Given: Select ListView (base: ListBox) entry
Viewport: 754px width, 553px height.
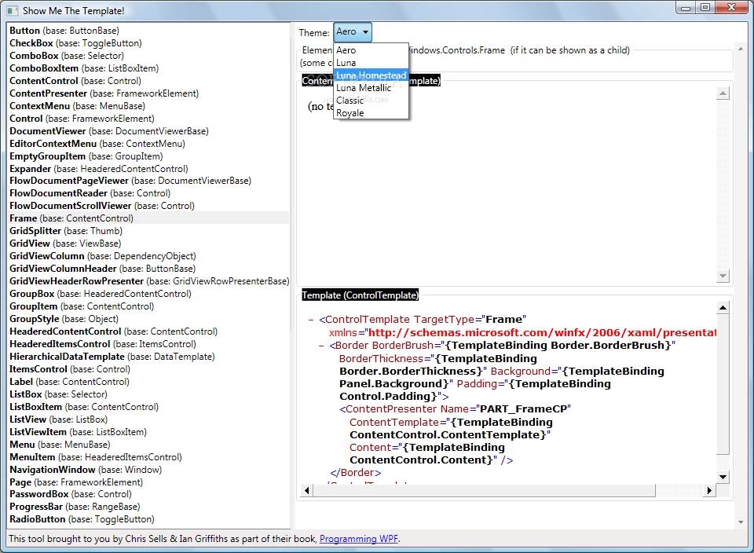Looking at the screenshot, I should click(149, 419).
